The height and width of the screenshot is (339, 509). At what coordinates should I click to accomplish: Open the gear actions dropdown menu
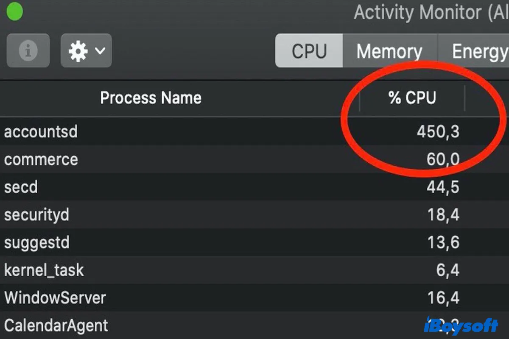[x=86, y=51]
